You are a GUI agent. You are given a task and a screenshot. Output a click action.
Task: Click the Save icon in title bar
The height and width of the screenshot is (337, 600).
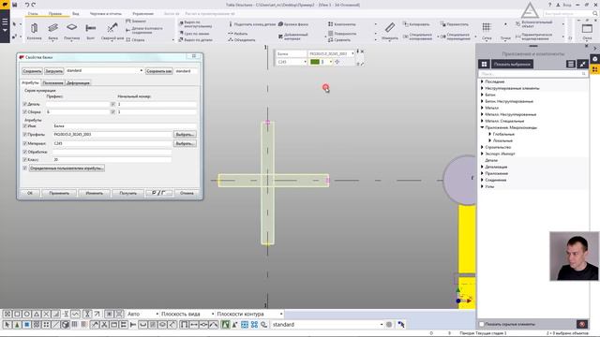pos(15,5)
